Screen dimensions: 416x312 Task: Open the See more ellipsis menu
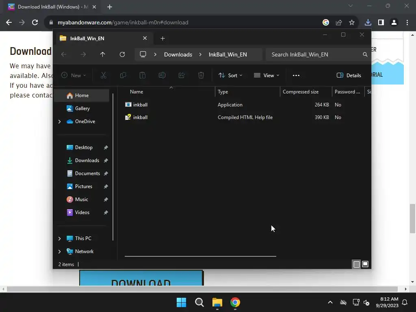pos(296,75)
